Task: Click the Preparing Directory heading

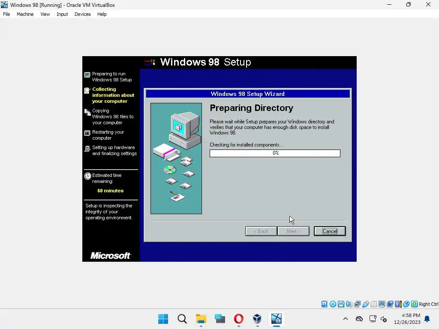Action: pyautogui.click(x=251, y=108)
